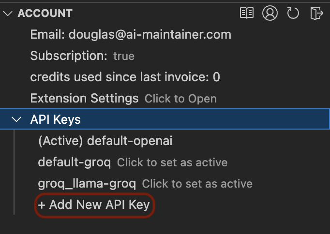330x234 pixels.
Task: Click + Add New API Key
Action: pyautogui.click(x=95, y=205)
